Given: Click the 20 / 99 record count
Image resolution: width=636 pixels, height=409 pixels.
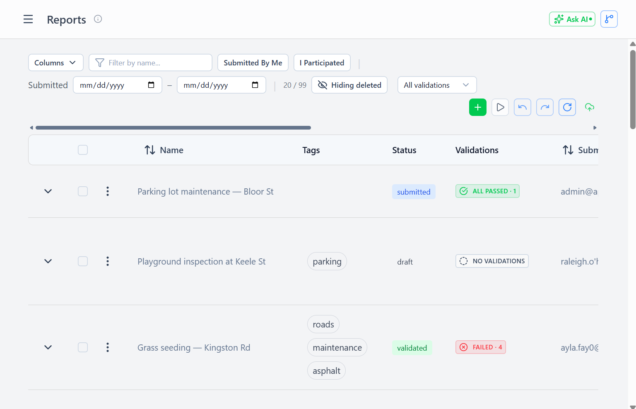Looking at the screenshot, I should click(x=295, y=85).
